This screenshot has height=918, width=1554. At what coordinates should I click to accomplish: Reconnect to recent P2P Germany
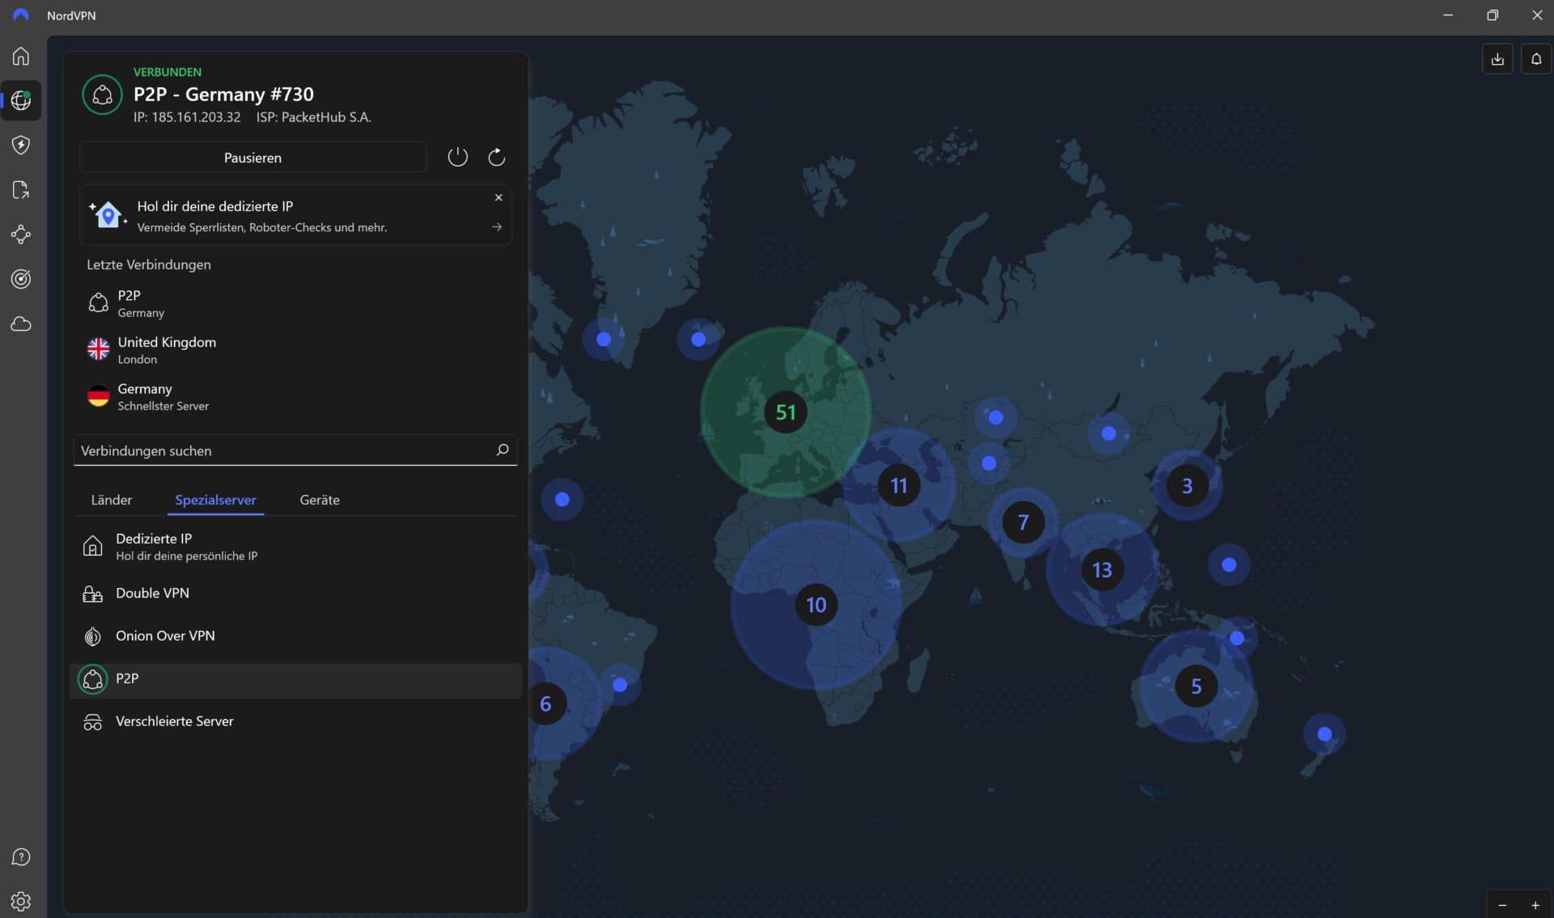(x=295, y=303)
